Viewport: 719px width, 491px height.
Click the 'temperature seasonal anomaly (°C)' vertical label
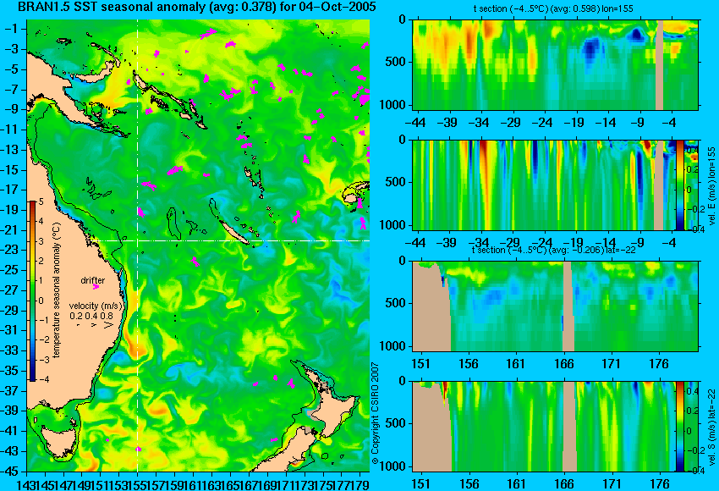(56, 290)
